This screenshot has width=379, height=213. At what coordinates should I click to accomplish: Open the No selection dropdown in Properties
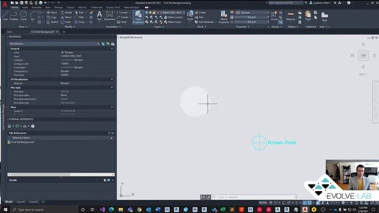click(x=54, y=44)
